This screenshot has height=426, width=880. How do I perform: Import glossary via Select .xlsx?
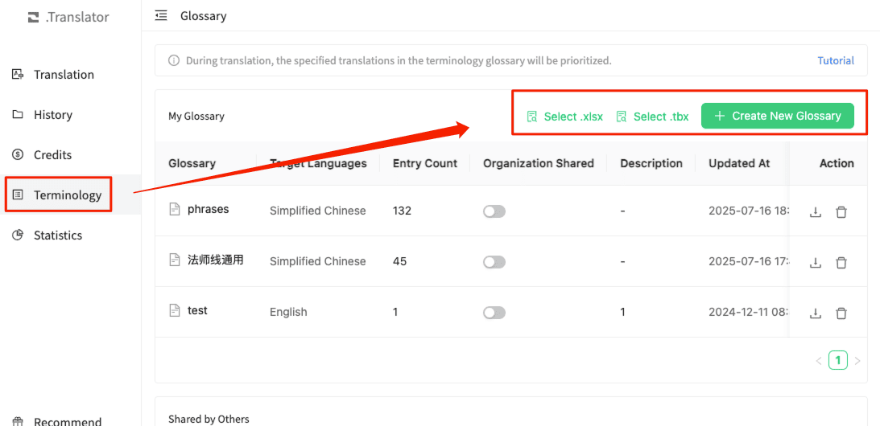pyautogui.click(x=564, y=117)
